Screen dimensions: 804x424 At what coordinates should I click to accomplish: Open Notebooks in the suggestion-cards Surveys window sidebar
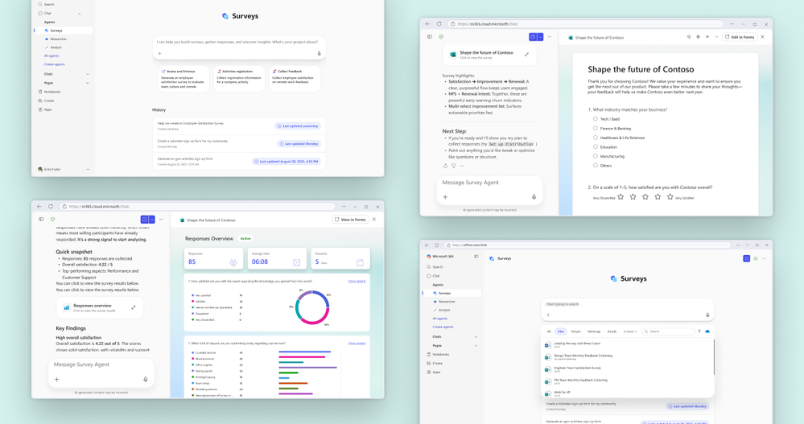(50, 92)
